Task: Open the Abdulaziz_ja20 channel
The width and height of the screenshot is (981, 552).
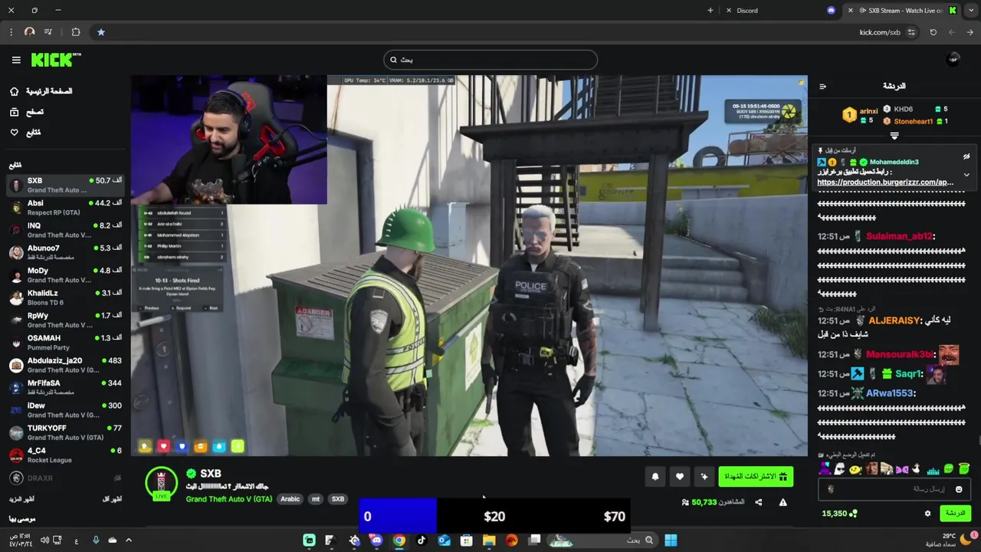Action: click(x=65, y=365)
